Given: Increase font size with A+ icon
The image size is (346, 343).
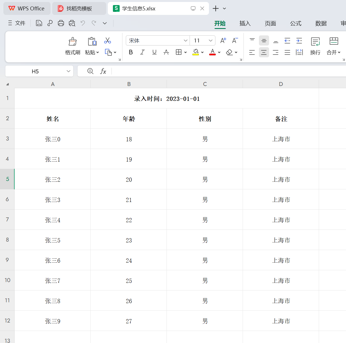Looking at the screenshot, I should pos(223,40).
